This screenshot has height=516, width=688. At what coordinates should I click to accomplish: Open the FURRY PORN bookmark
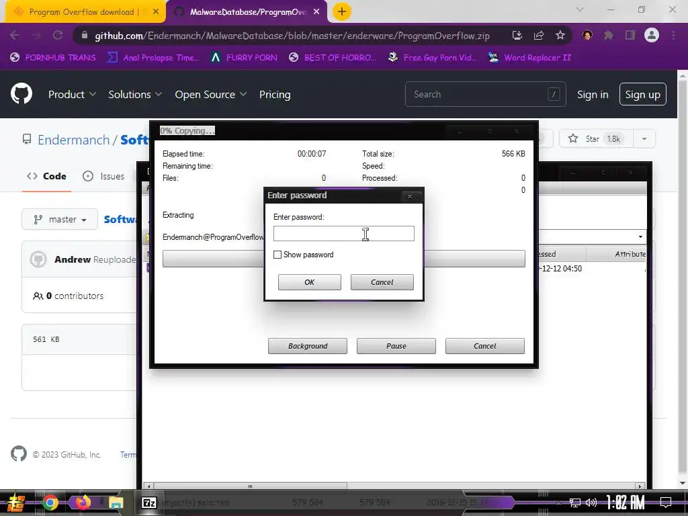[x=244, y=58]
